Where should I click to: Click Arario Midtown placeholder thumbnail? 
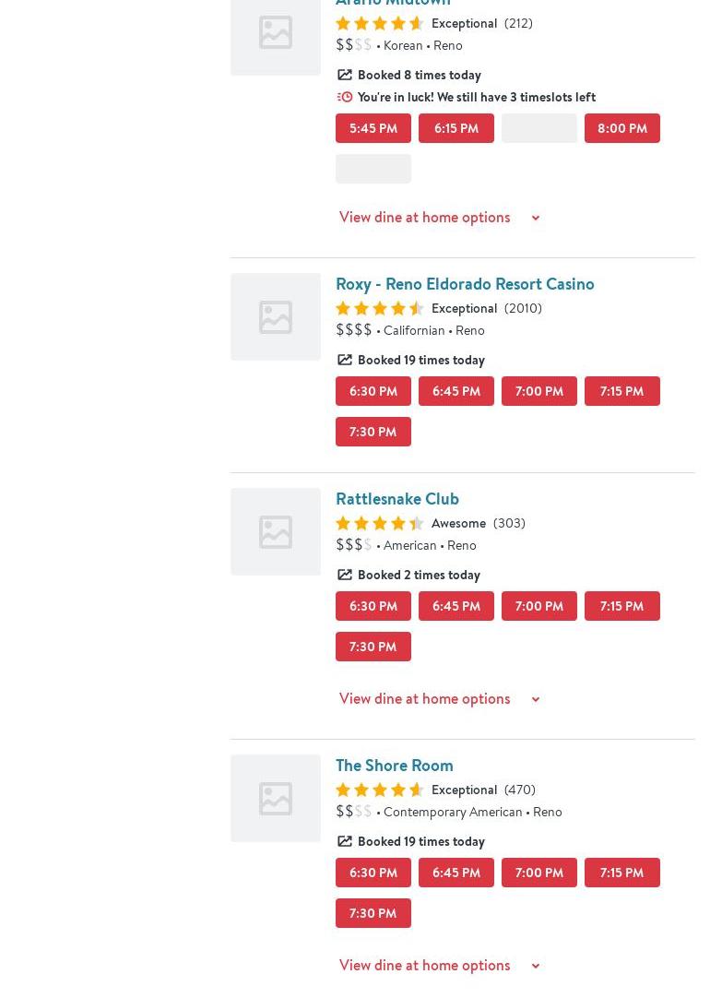click(x=275, y=33)
